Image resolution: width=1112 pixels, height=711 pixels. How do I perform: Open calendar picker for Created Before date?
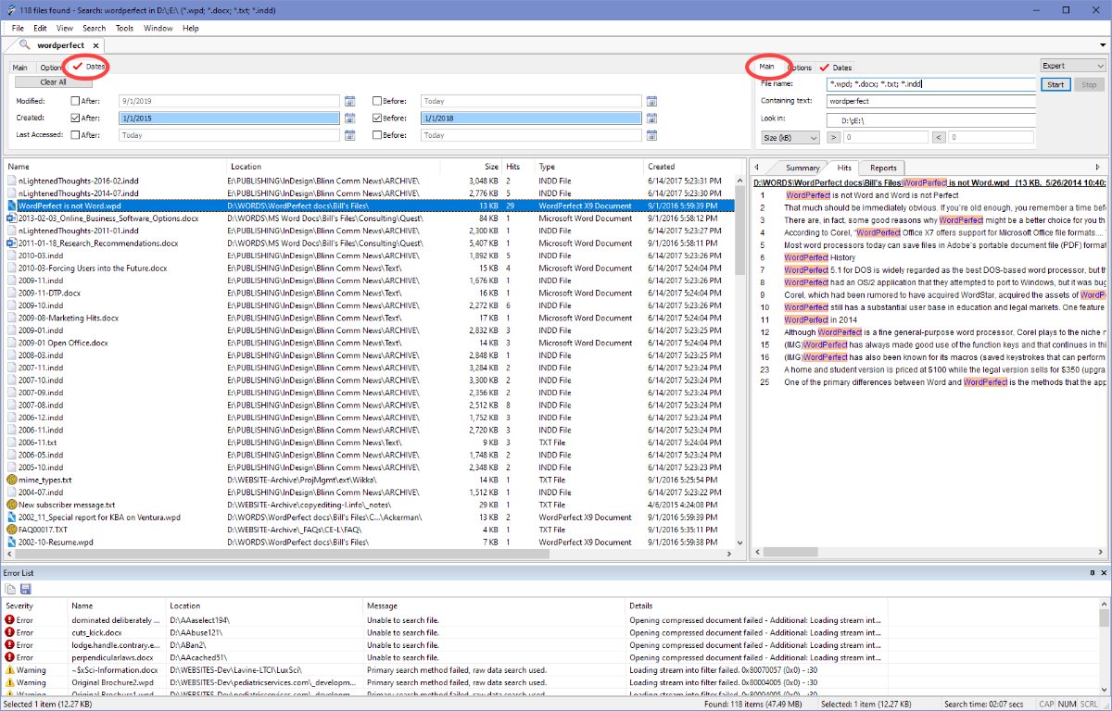(x=651, y=118)
